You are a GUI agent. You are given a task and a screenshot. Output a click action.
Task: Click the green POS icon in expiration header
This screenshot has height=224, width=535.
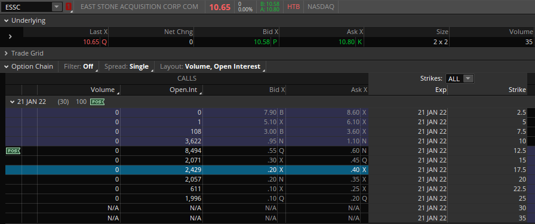[x=97, y=102]
